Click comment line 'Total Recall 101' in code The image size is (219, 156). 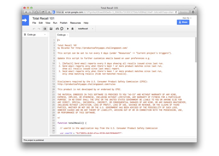coord(67,45)
